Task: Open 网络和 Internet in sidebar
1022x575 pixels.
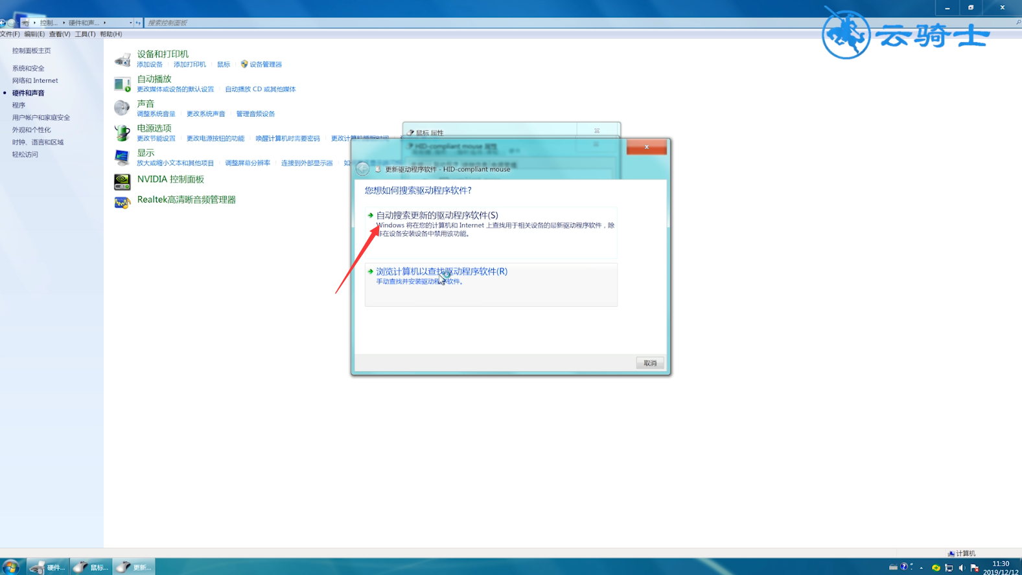Action: (35, 80)
